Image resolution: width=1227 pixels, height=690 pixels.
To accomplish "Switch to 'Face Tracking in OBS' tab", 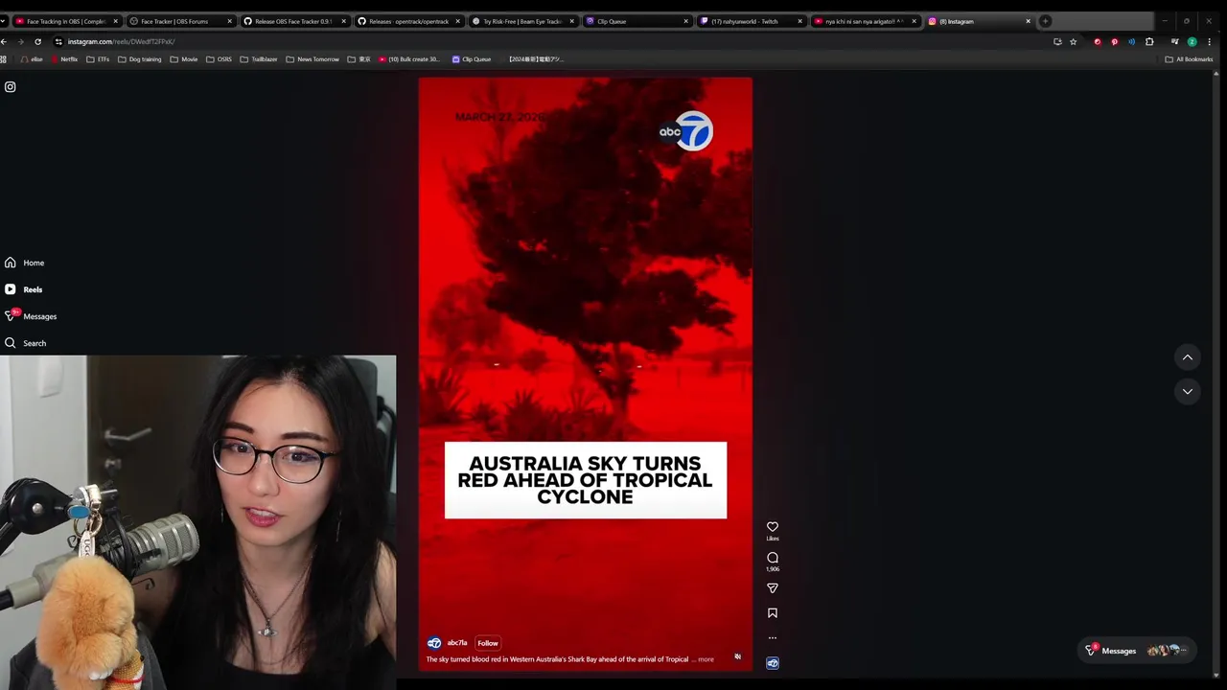I will pos(66,21).
